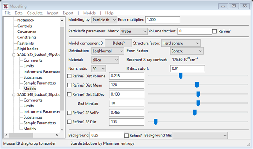Click the tree scroll up arrow
The height and width of the screenshot is (149, 253).
coord(62,20)
